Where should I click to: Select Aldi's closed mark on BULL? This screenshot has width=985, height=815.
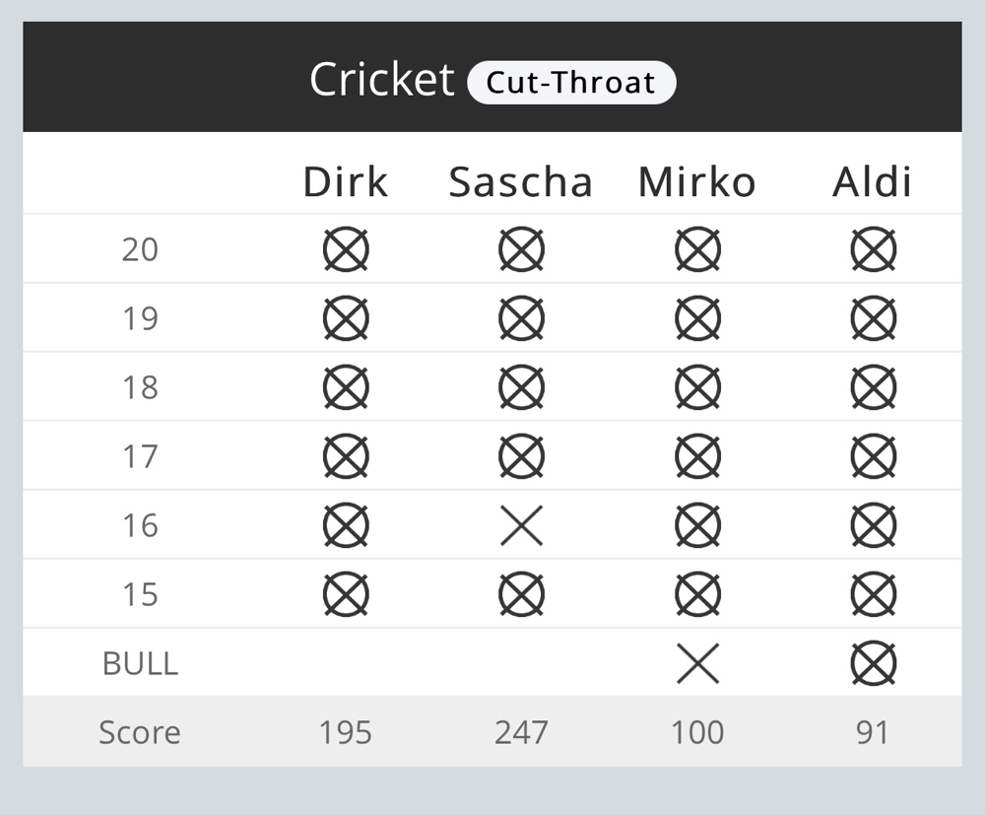[x=873, y=663]
